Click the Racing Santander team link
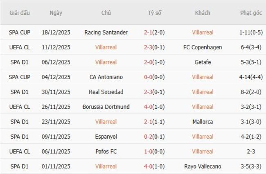 (106, 32)
